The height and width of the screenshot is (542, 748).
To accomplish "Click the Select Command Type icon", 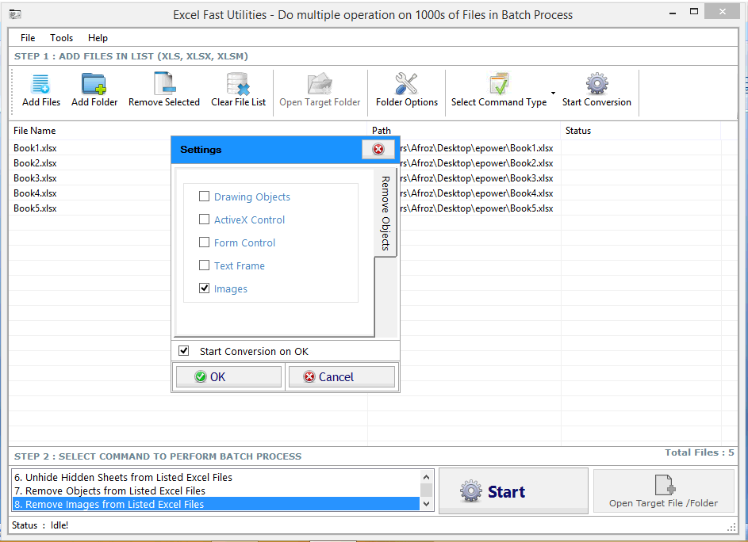I will click(497, 82).
